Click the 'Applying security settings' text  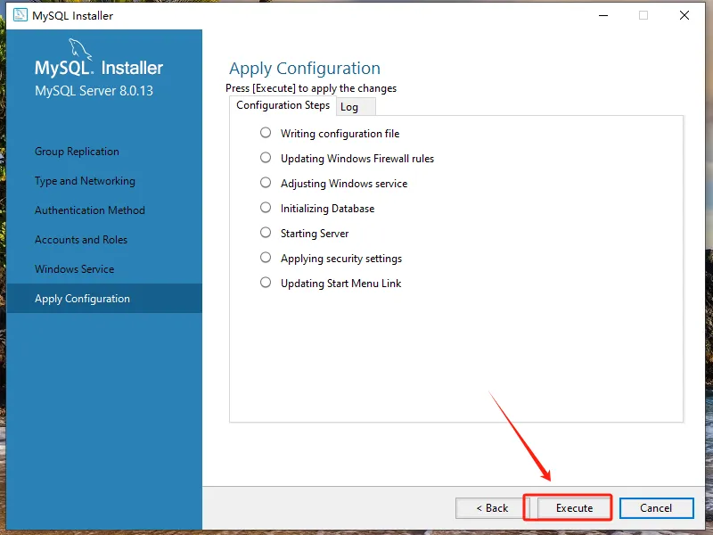341,259
